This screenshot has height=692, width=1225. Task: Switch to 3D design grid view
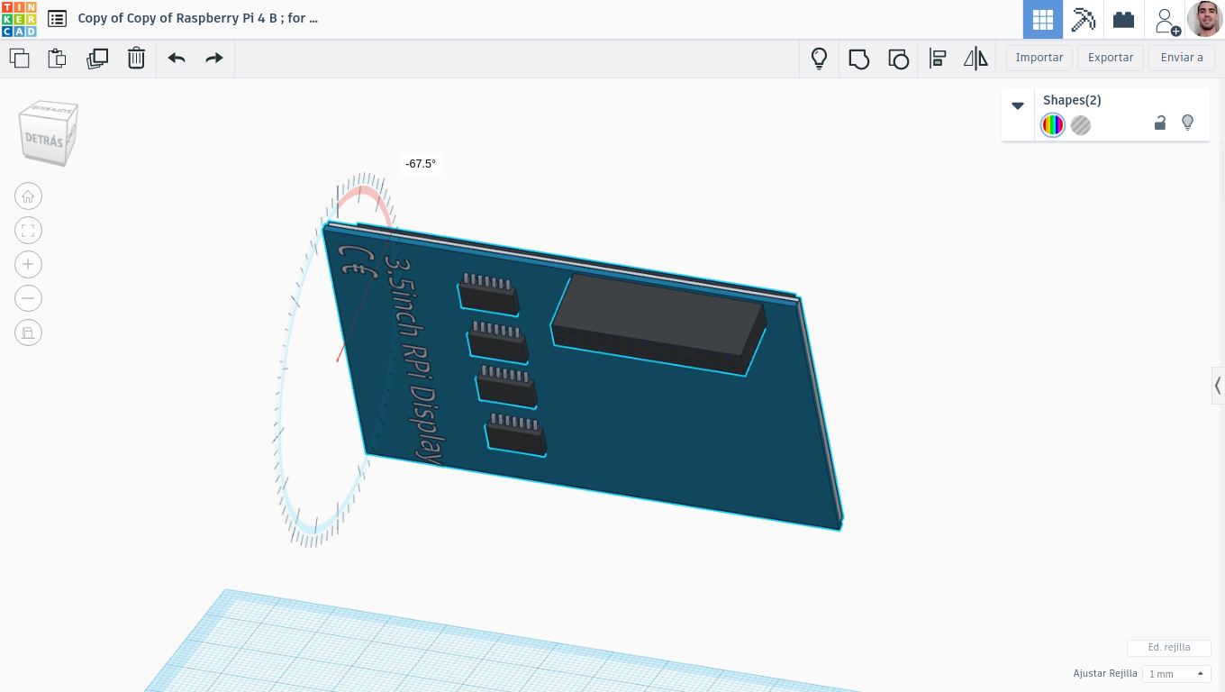pyautogui.click(x=1043, y=19)
